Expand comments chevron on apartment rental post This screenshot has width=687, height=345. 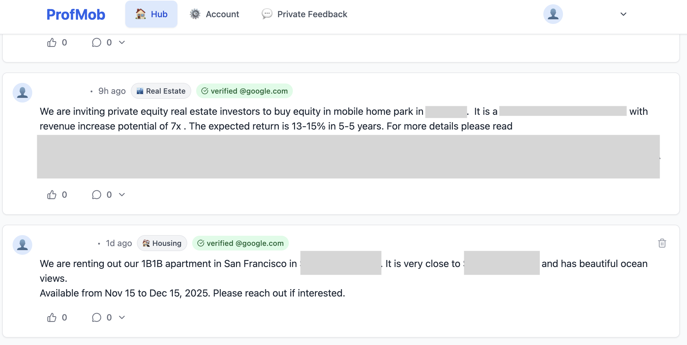[122, 317]
